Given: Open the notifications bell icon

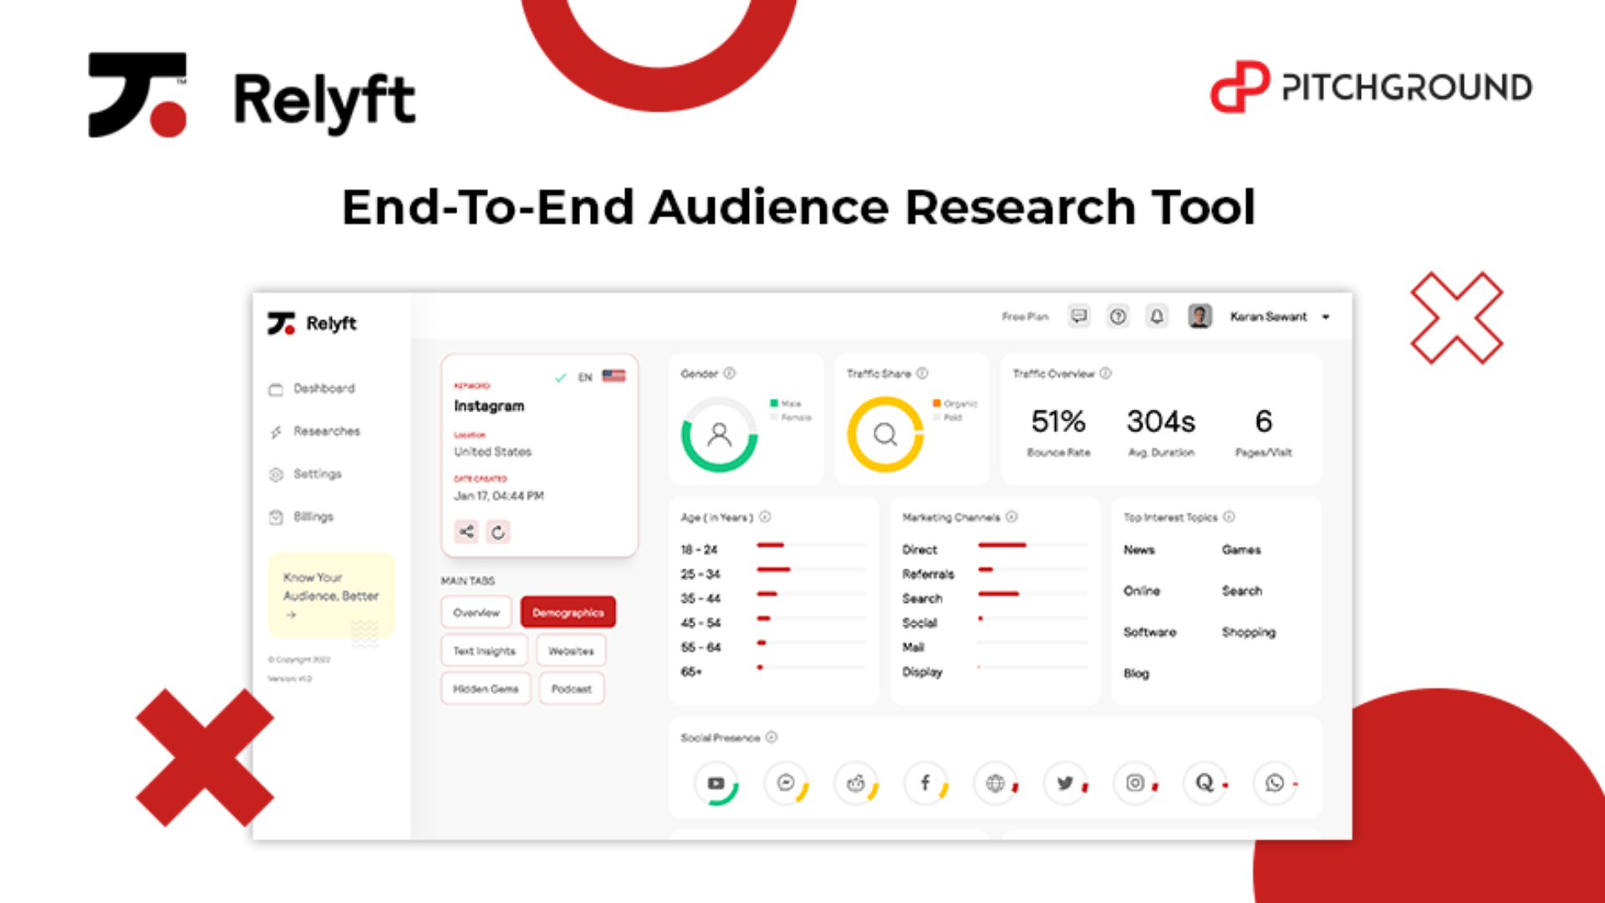Looking at the screenshot, I should [x=1157, y=316].
